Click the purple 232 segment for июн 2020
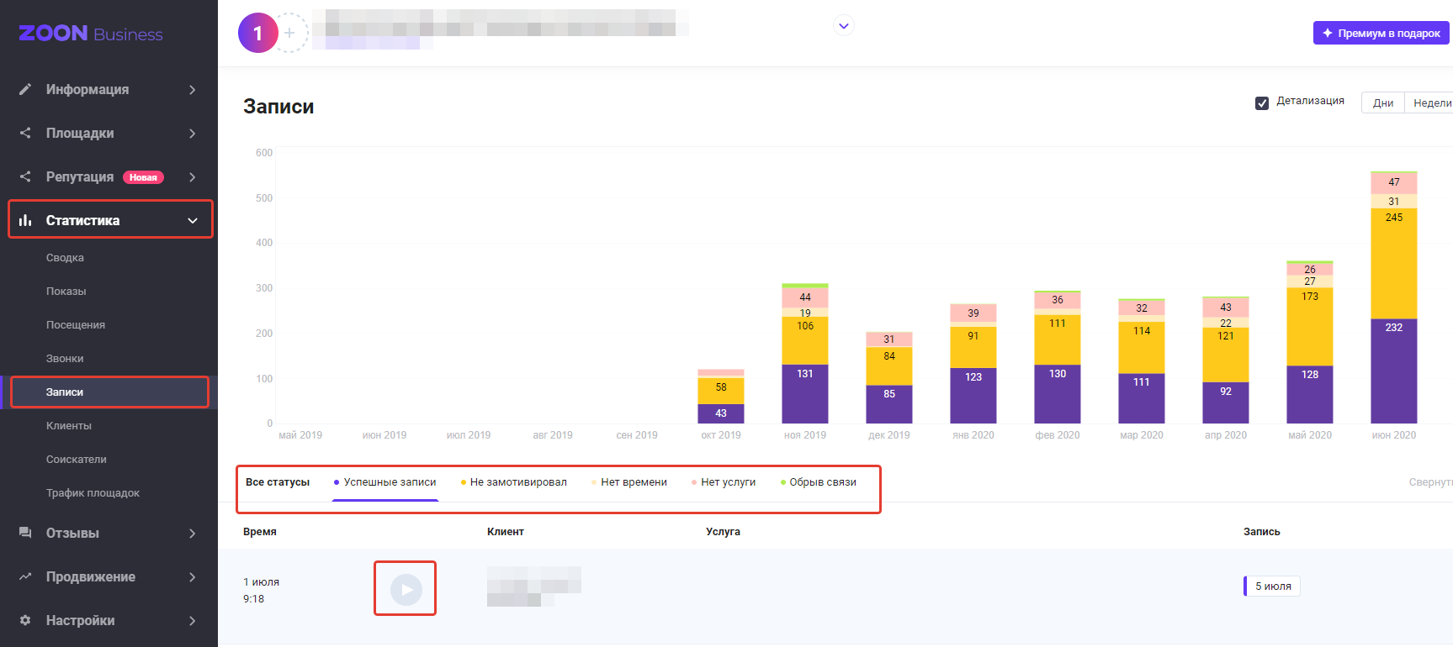This screenshot has width=1453, height=647. coord(1394,371)
